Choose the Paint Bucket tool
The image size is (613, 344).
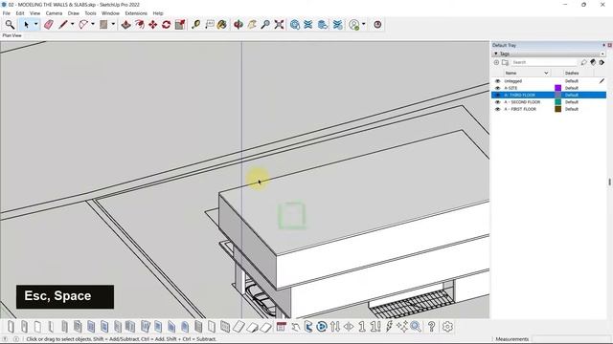tap(222, 25)
